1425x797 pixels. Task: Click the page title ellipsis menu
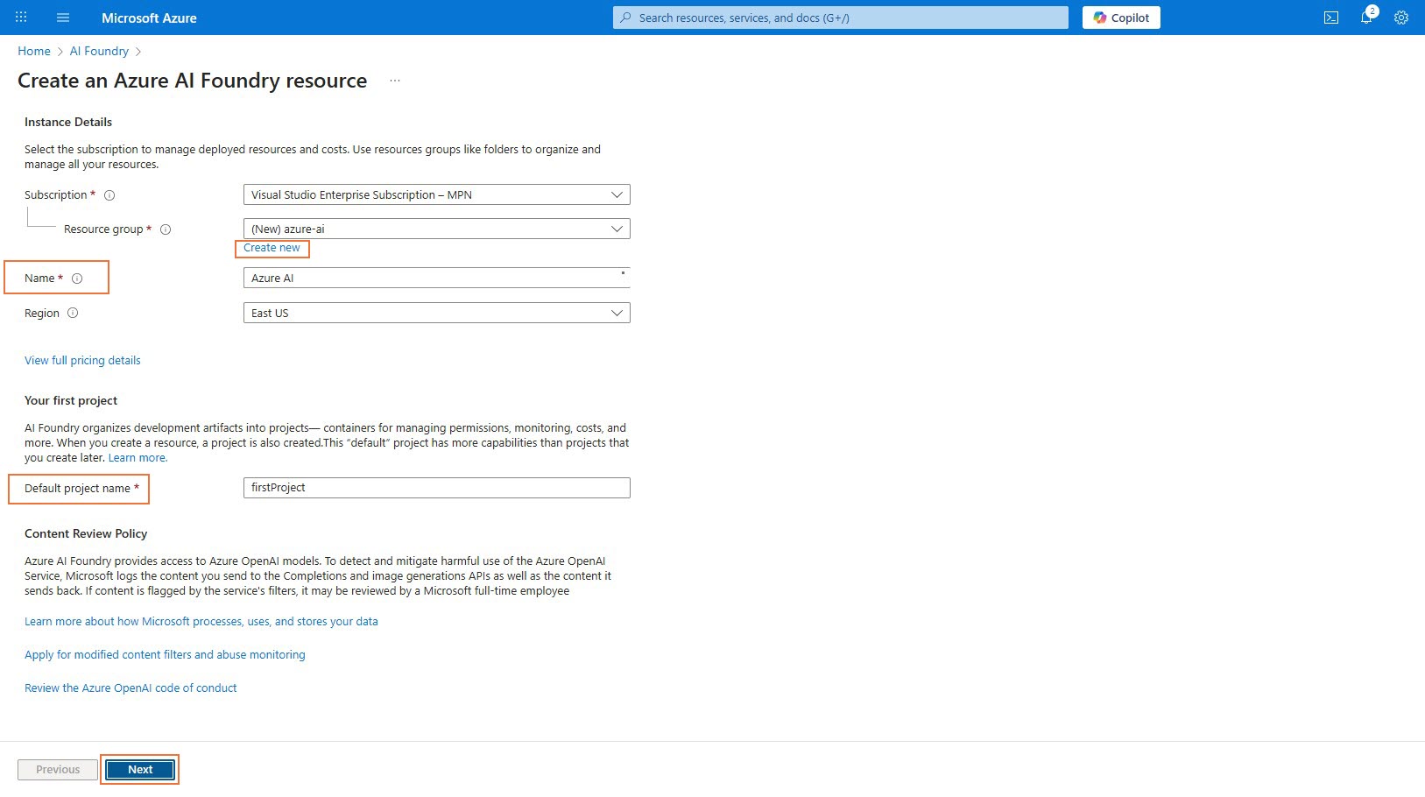(395, 81)
